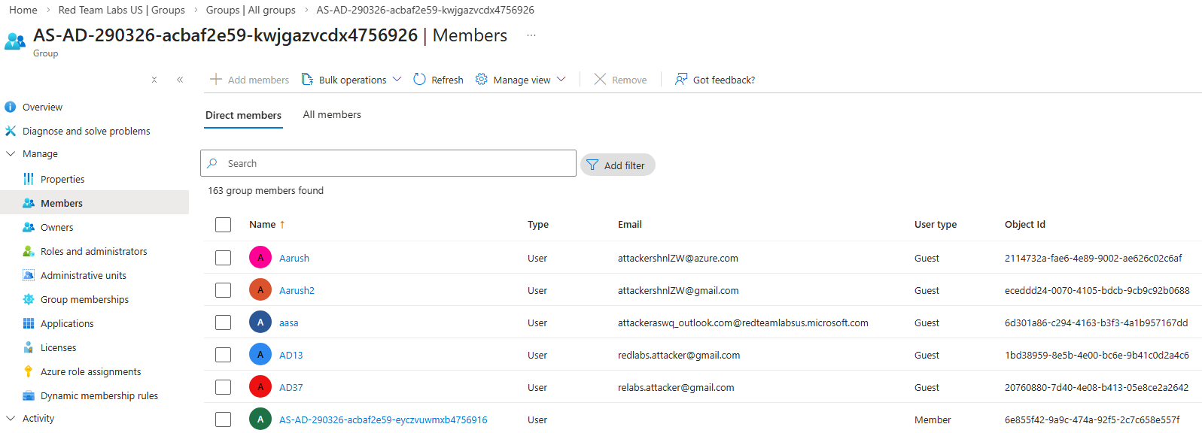Image resolution: width=1202 pixels, height=433 pixels.
Task: Open Dynamic membership rules page
Action: [x=99, y=395]
